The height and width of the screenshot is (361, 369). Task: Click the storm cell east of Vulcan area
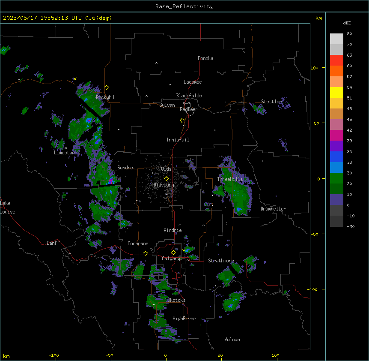click(232, 302)
